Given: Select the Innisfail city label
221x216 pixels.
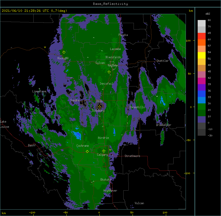Looking at the screenshot, I should tap(106, 84).
